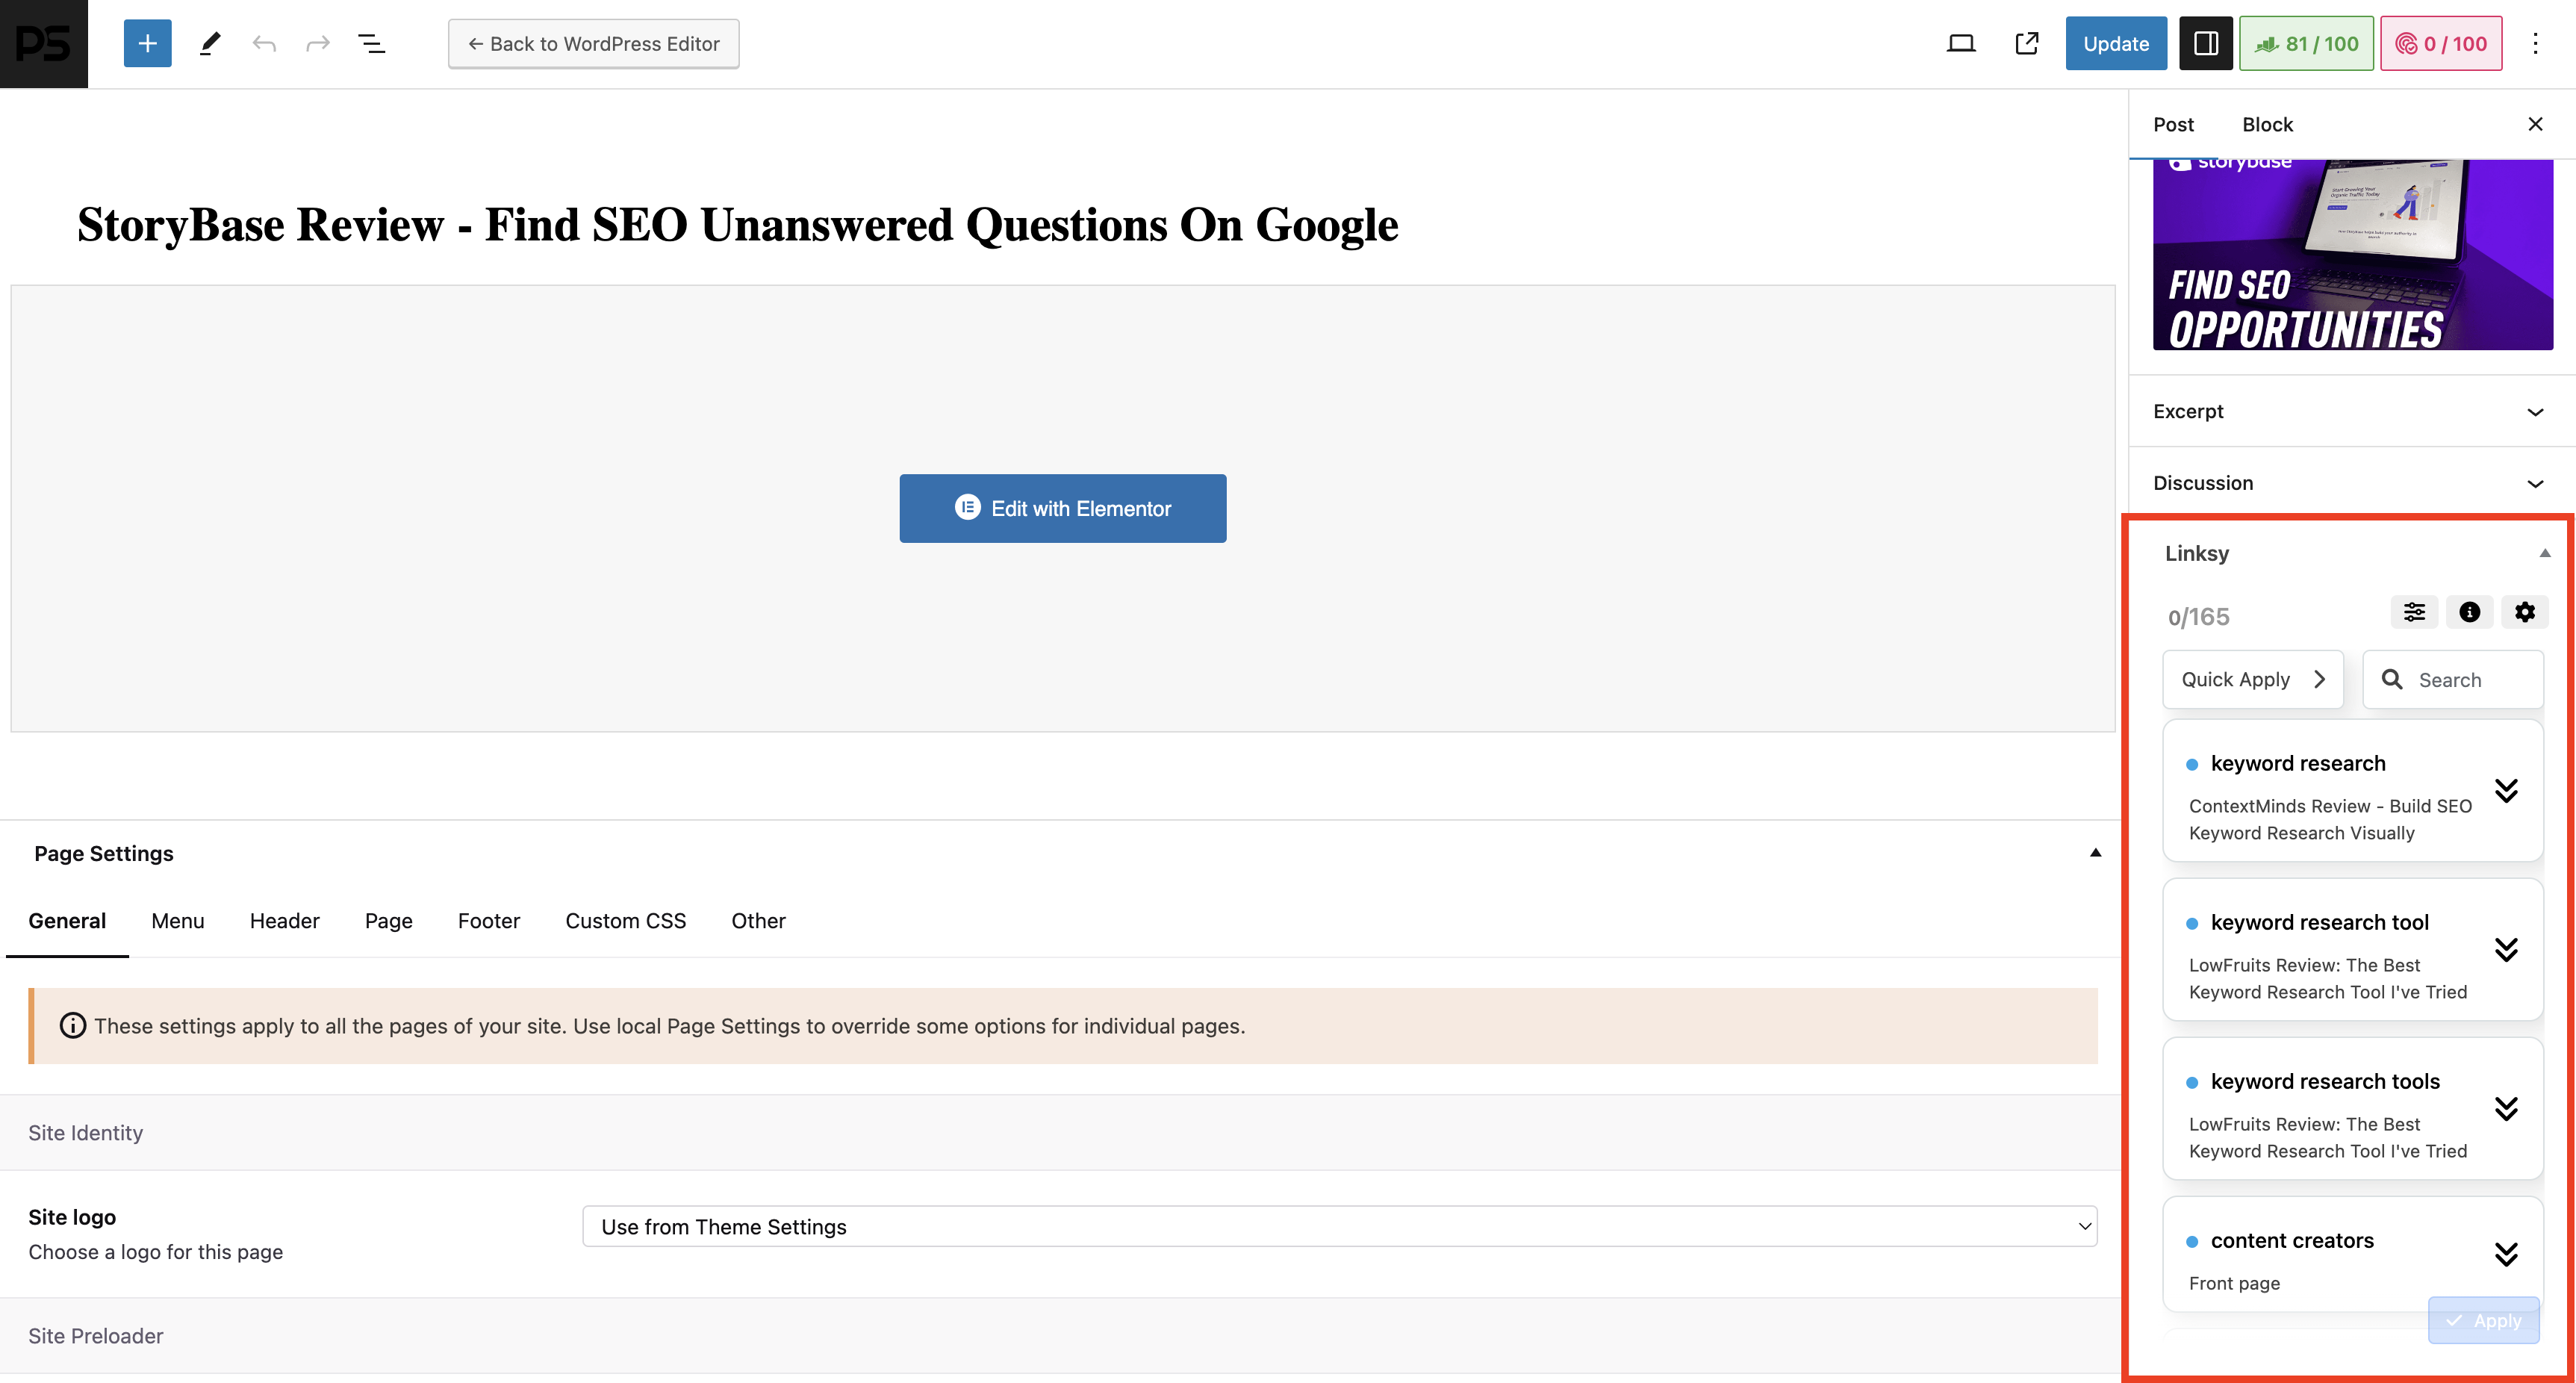Image resolution: width=2576 pixels, height=1383 pixels.
Task: Click the StoryBase Review post title
Action: tap(738, 225)
